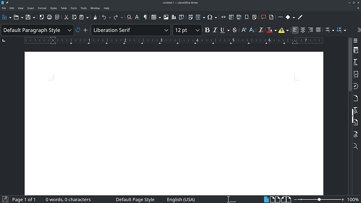Toggle Formatting Marks pilcrow
Viewport: 361px width, 203px height.
[145, 17]
